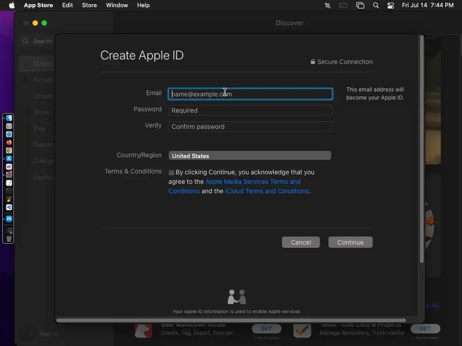Open Spotlight search in menu bar

(x=376, y=5)
